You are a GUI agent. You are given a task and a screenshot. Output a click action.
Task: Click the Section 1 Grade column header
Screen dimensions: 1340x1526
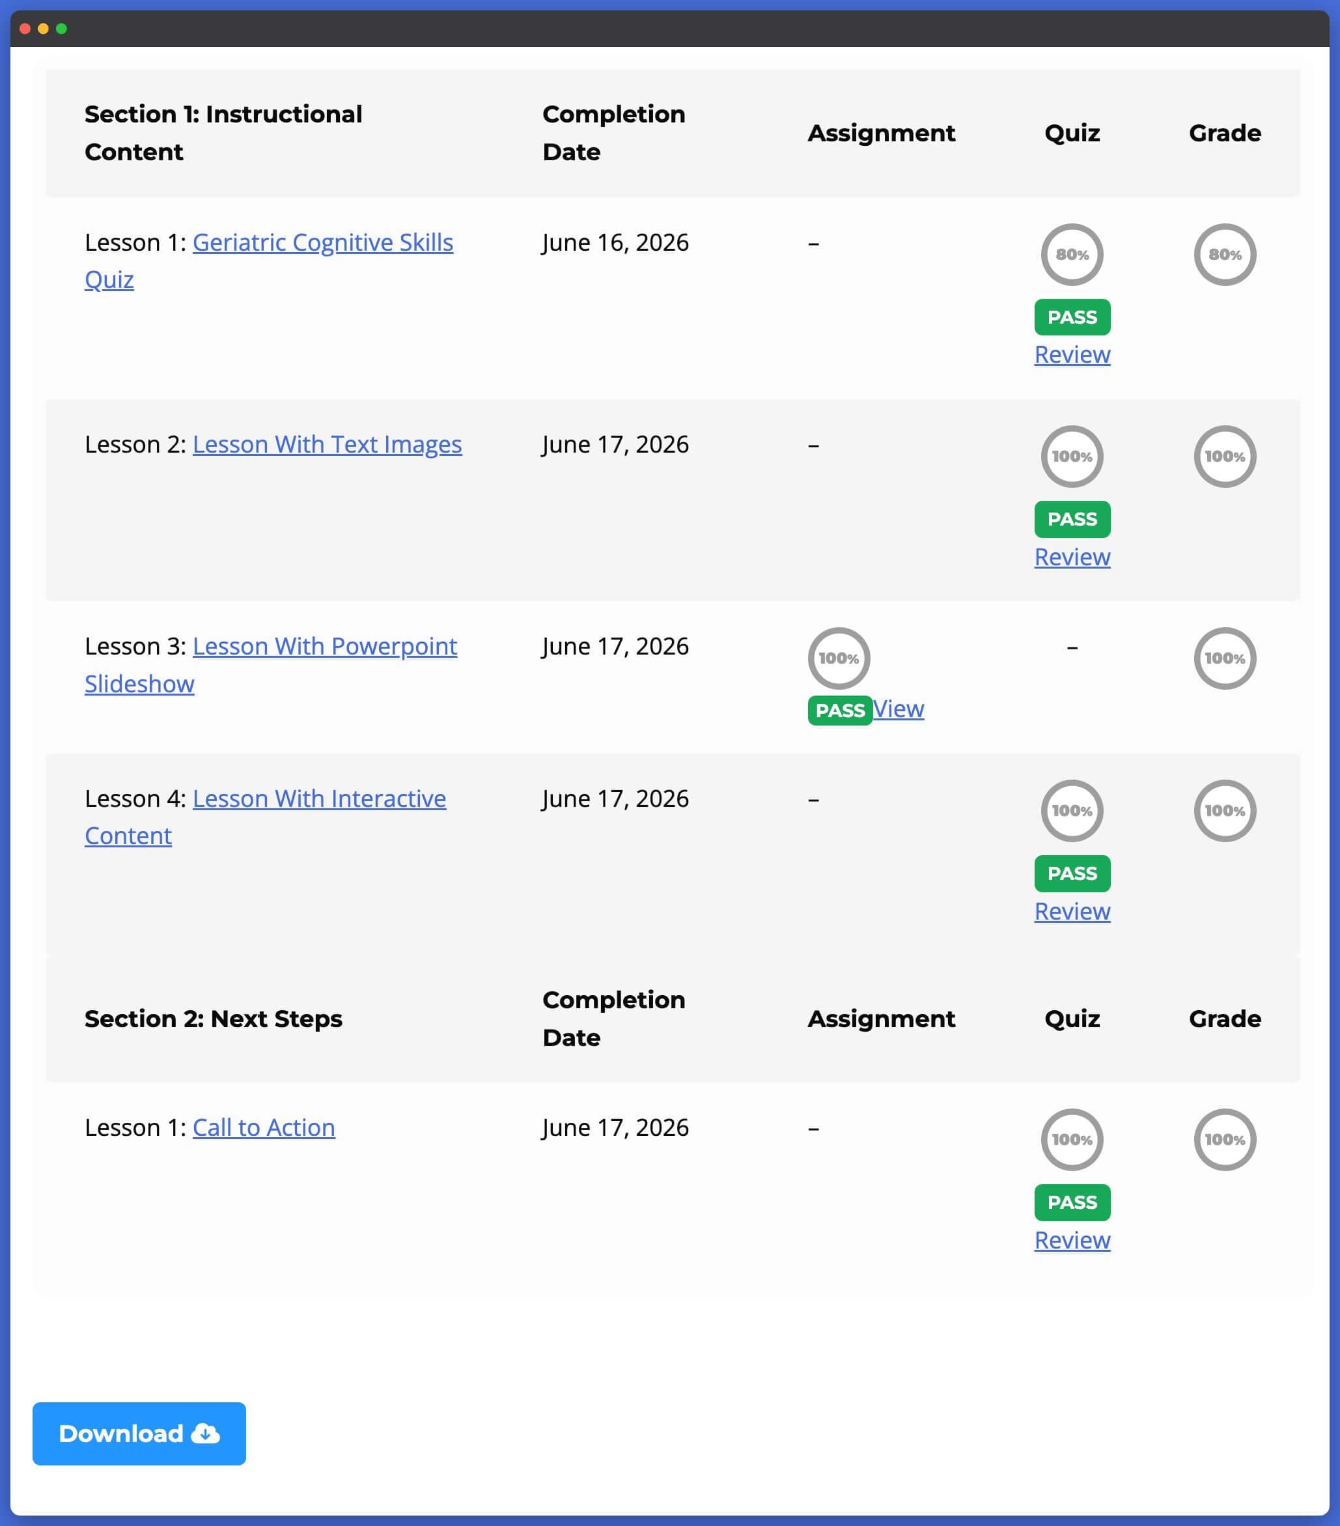point(1225,133)
